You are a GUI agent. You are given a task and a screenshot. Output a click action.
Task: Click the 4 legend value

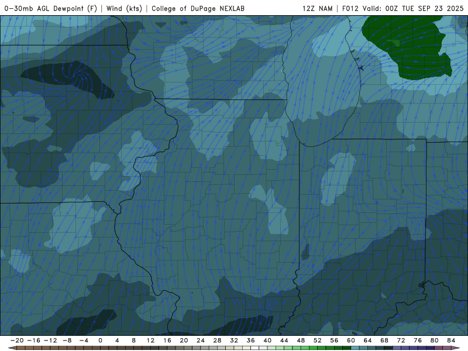[117, 340]
